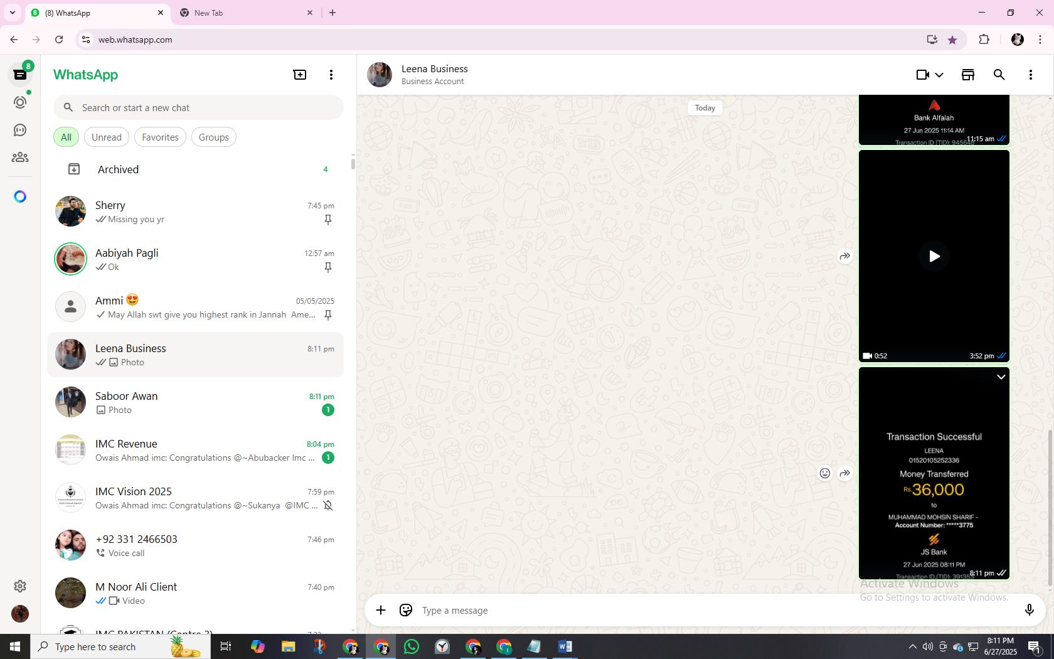Forward the 36,000 transaction photo

point(844,474)
